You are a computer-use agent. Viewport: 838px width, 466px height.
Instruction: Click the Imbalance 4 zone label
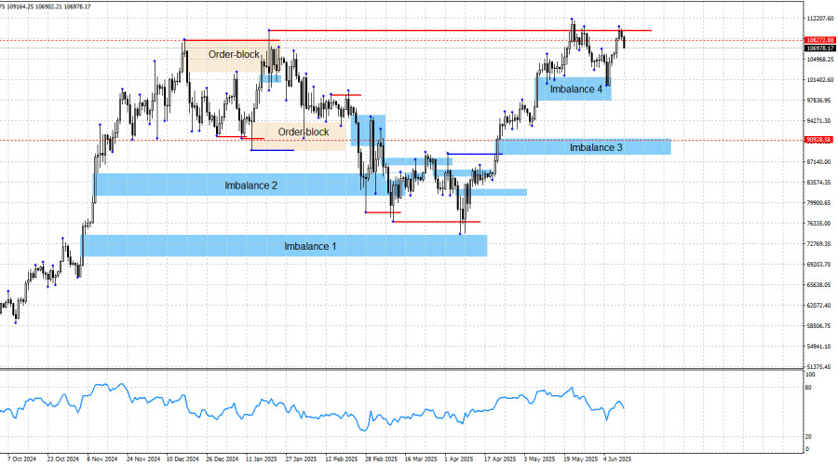(x=576, y=89)
